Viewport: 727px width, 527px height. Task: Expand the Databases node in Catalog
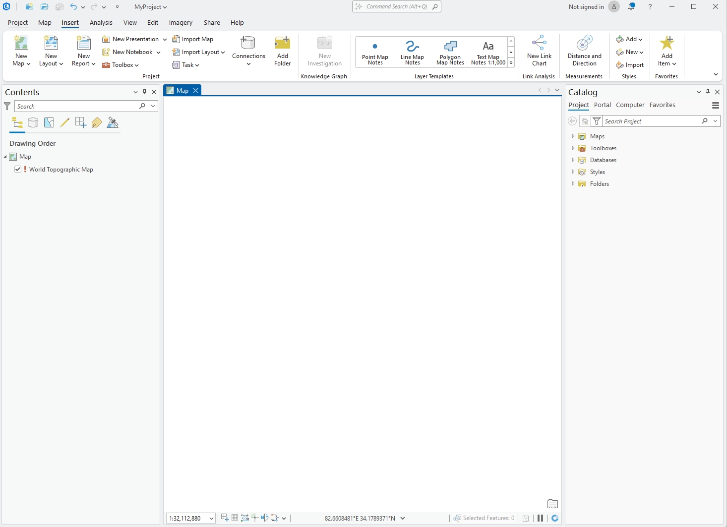(573, 160)
